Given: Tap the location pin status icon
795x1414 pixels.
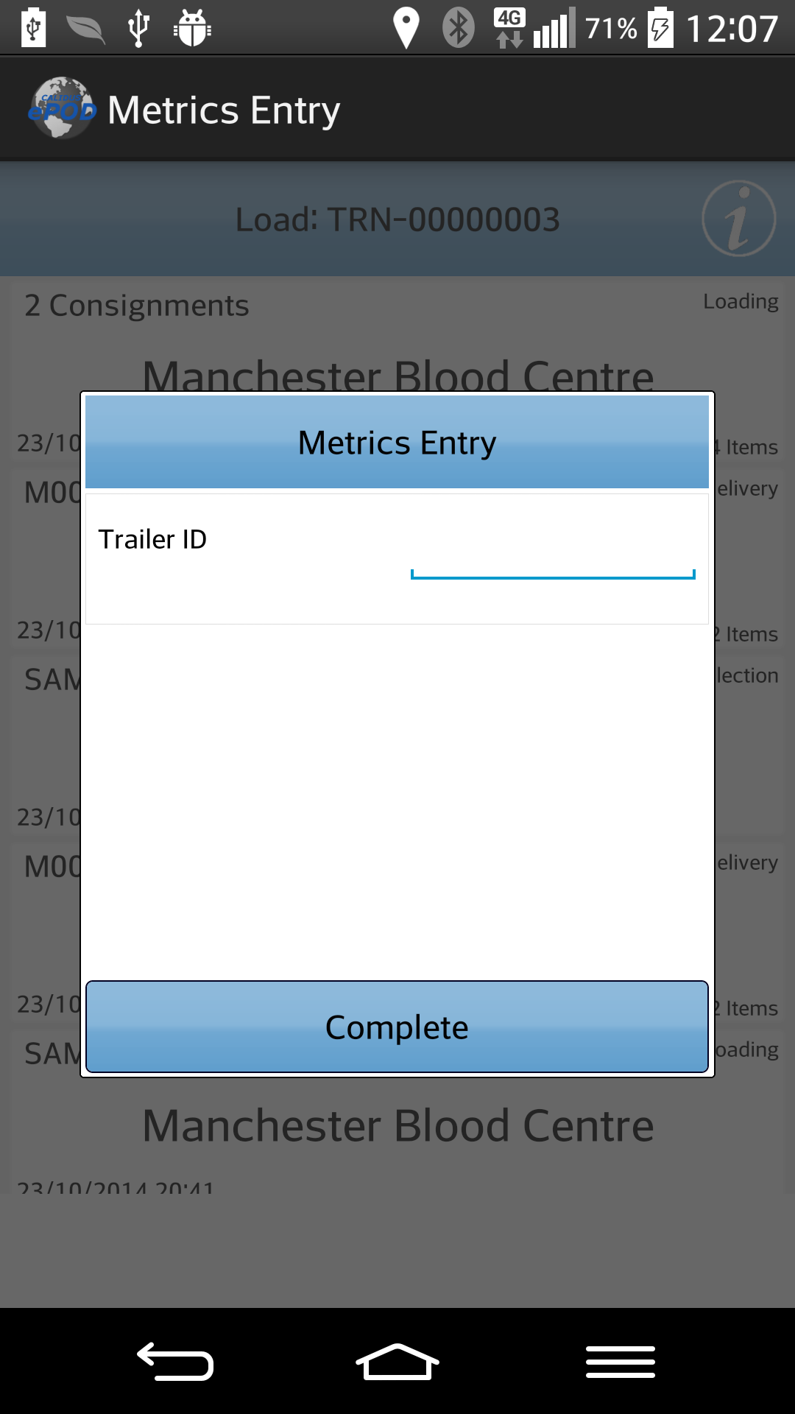Looking at the screenshot, I should pos(406,28).
